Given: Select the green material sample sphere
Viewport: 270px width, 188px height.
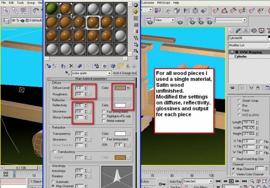Looking at the screenshot, I should click(52, 9).
